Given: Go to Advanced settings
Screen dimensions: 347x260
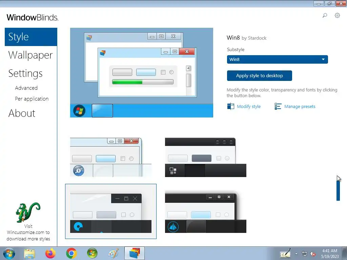Looking at the screenshot, I should coord(26,88).
